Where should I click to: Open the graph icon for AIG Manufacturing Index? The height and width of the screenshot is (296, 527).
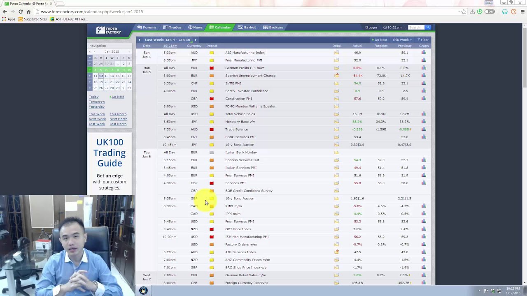coord(424,53)
